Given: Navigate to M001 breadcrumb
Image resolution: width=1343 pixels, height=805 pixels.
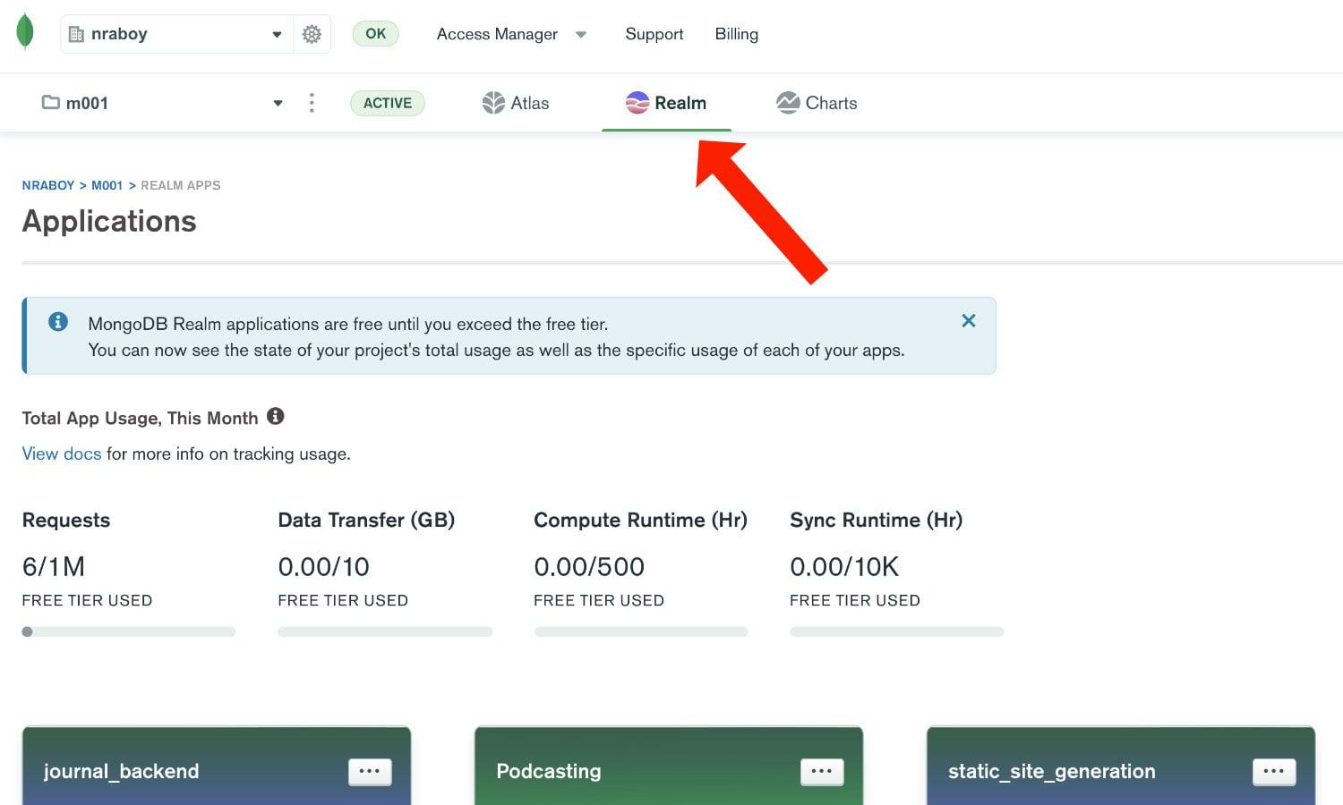Looking at the screenshot, I should pyautogui.click(x=107, y=185).
